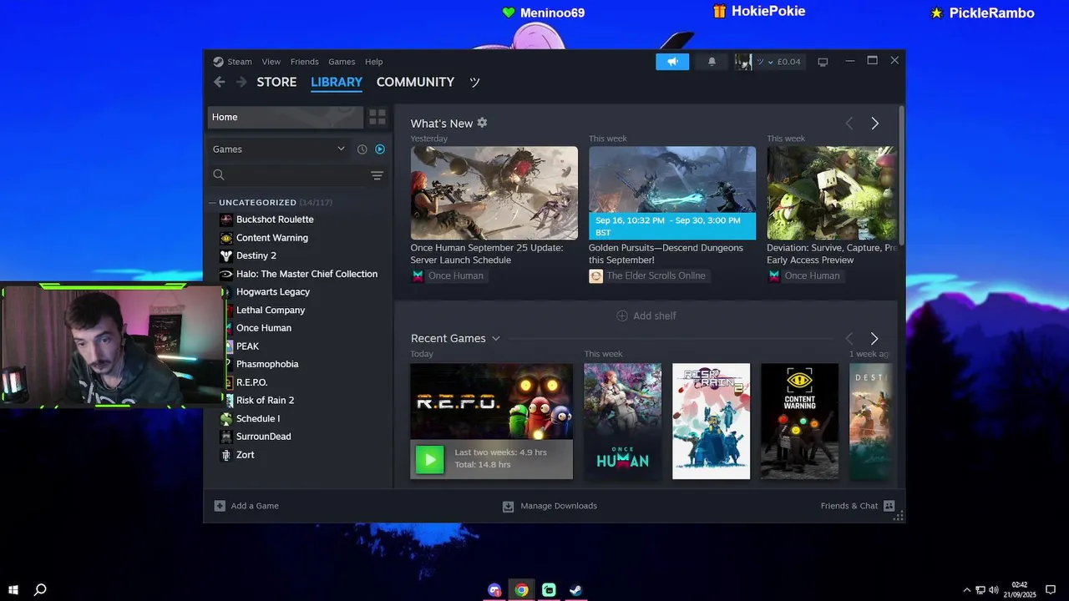Toggle the ready to play filter

380,149
